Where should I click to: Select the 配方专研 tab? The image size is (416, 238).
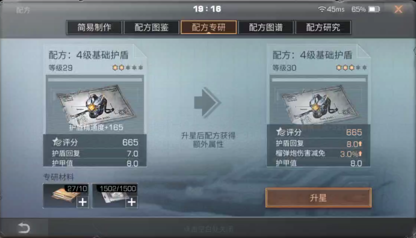[x=208, y=27]
